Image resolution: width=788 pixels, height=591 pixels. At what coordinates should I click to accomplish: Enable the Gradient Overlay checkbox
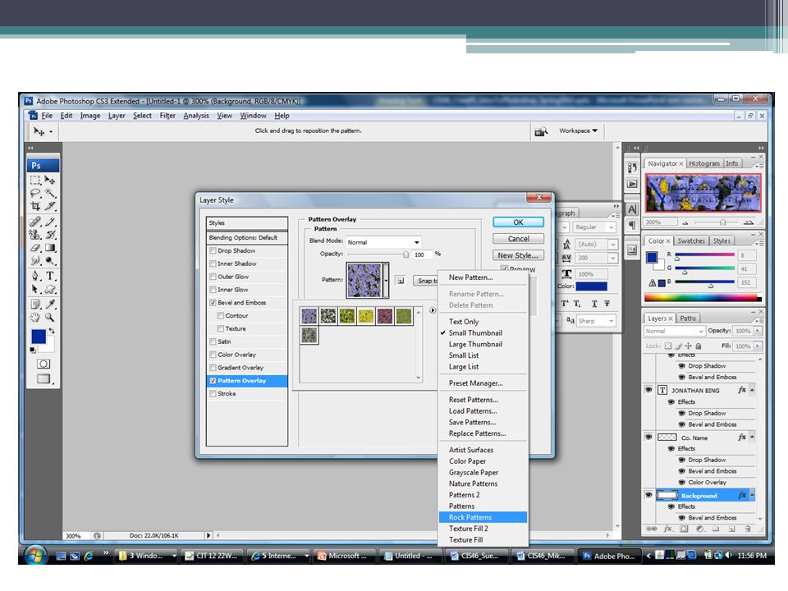tap(213, 368)
